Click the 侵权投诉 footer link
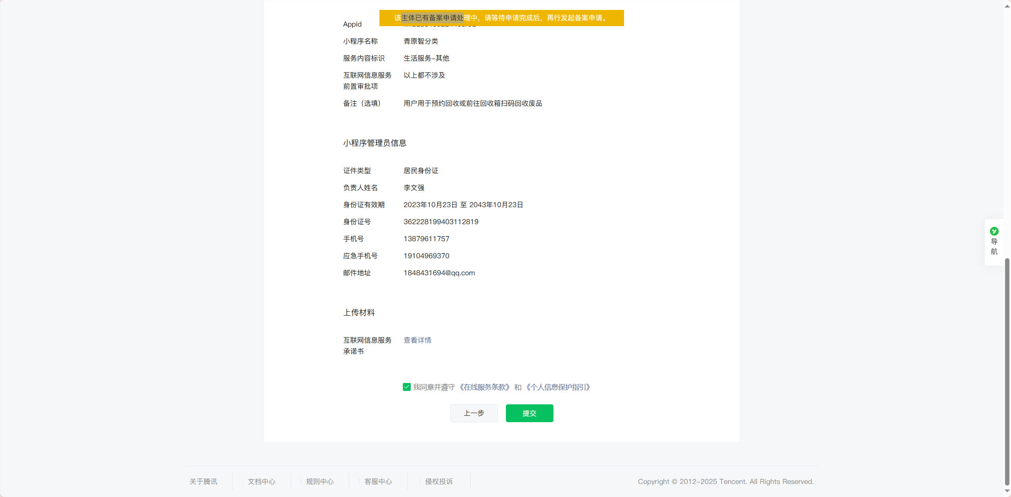This screenshot has height=497, width=1011. click(x=438, y=482)
